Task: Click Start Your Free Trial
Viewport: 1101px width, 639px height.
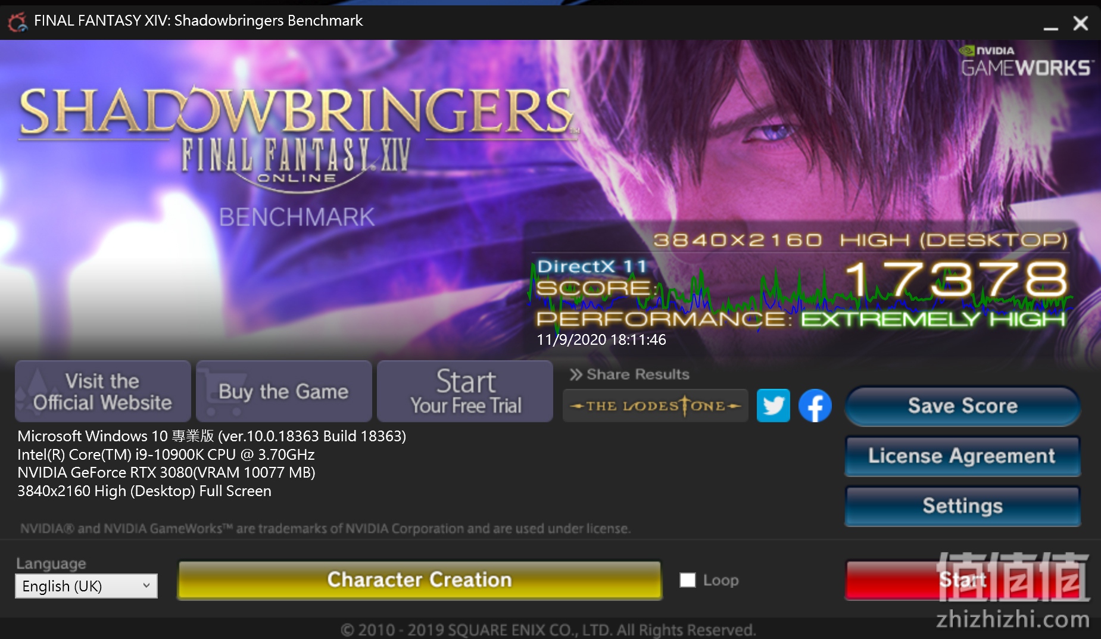Action: [x=465, y=391]
